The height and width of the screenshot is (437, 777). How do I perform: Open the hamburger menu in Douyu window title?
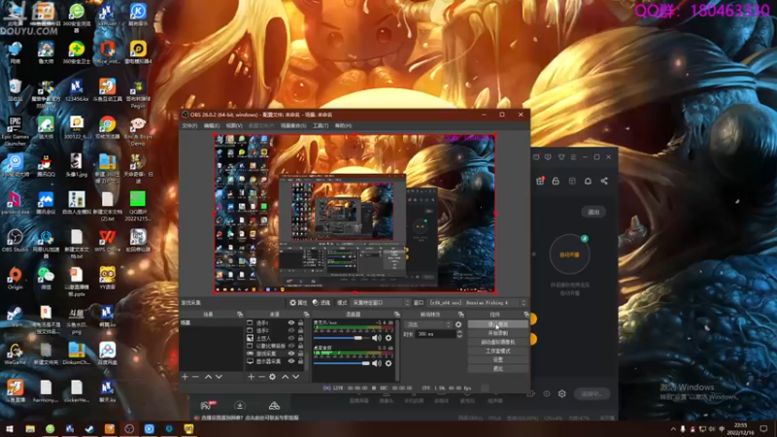573,157
